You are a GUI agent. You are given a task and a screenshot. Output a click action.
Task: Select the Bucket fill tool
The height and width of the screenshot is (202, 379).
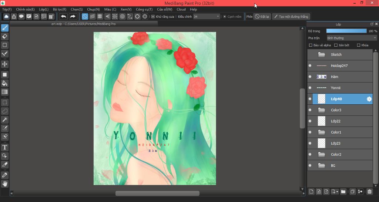pyautogui.click(x=4, y=83)
